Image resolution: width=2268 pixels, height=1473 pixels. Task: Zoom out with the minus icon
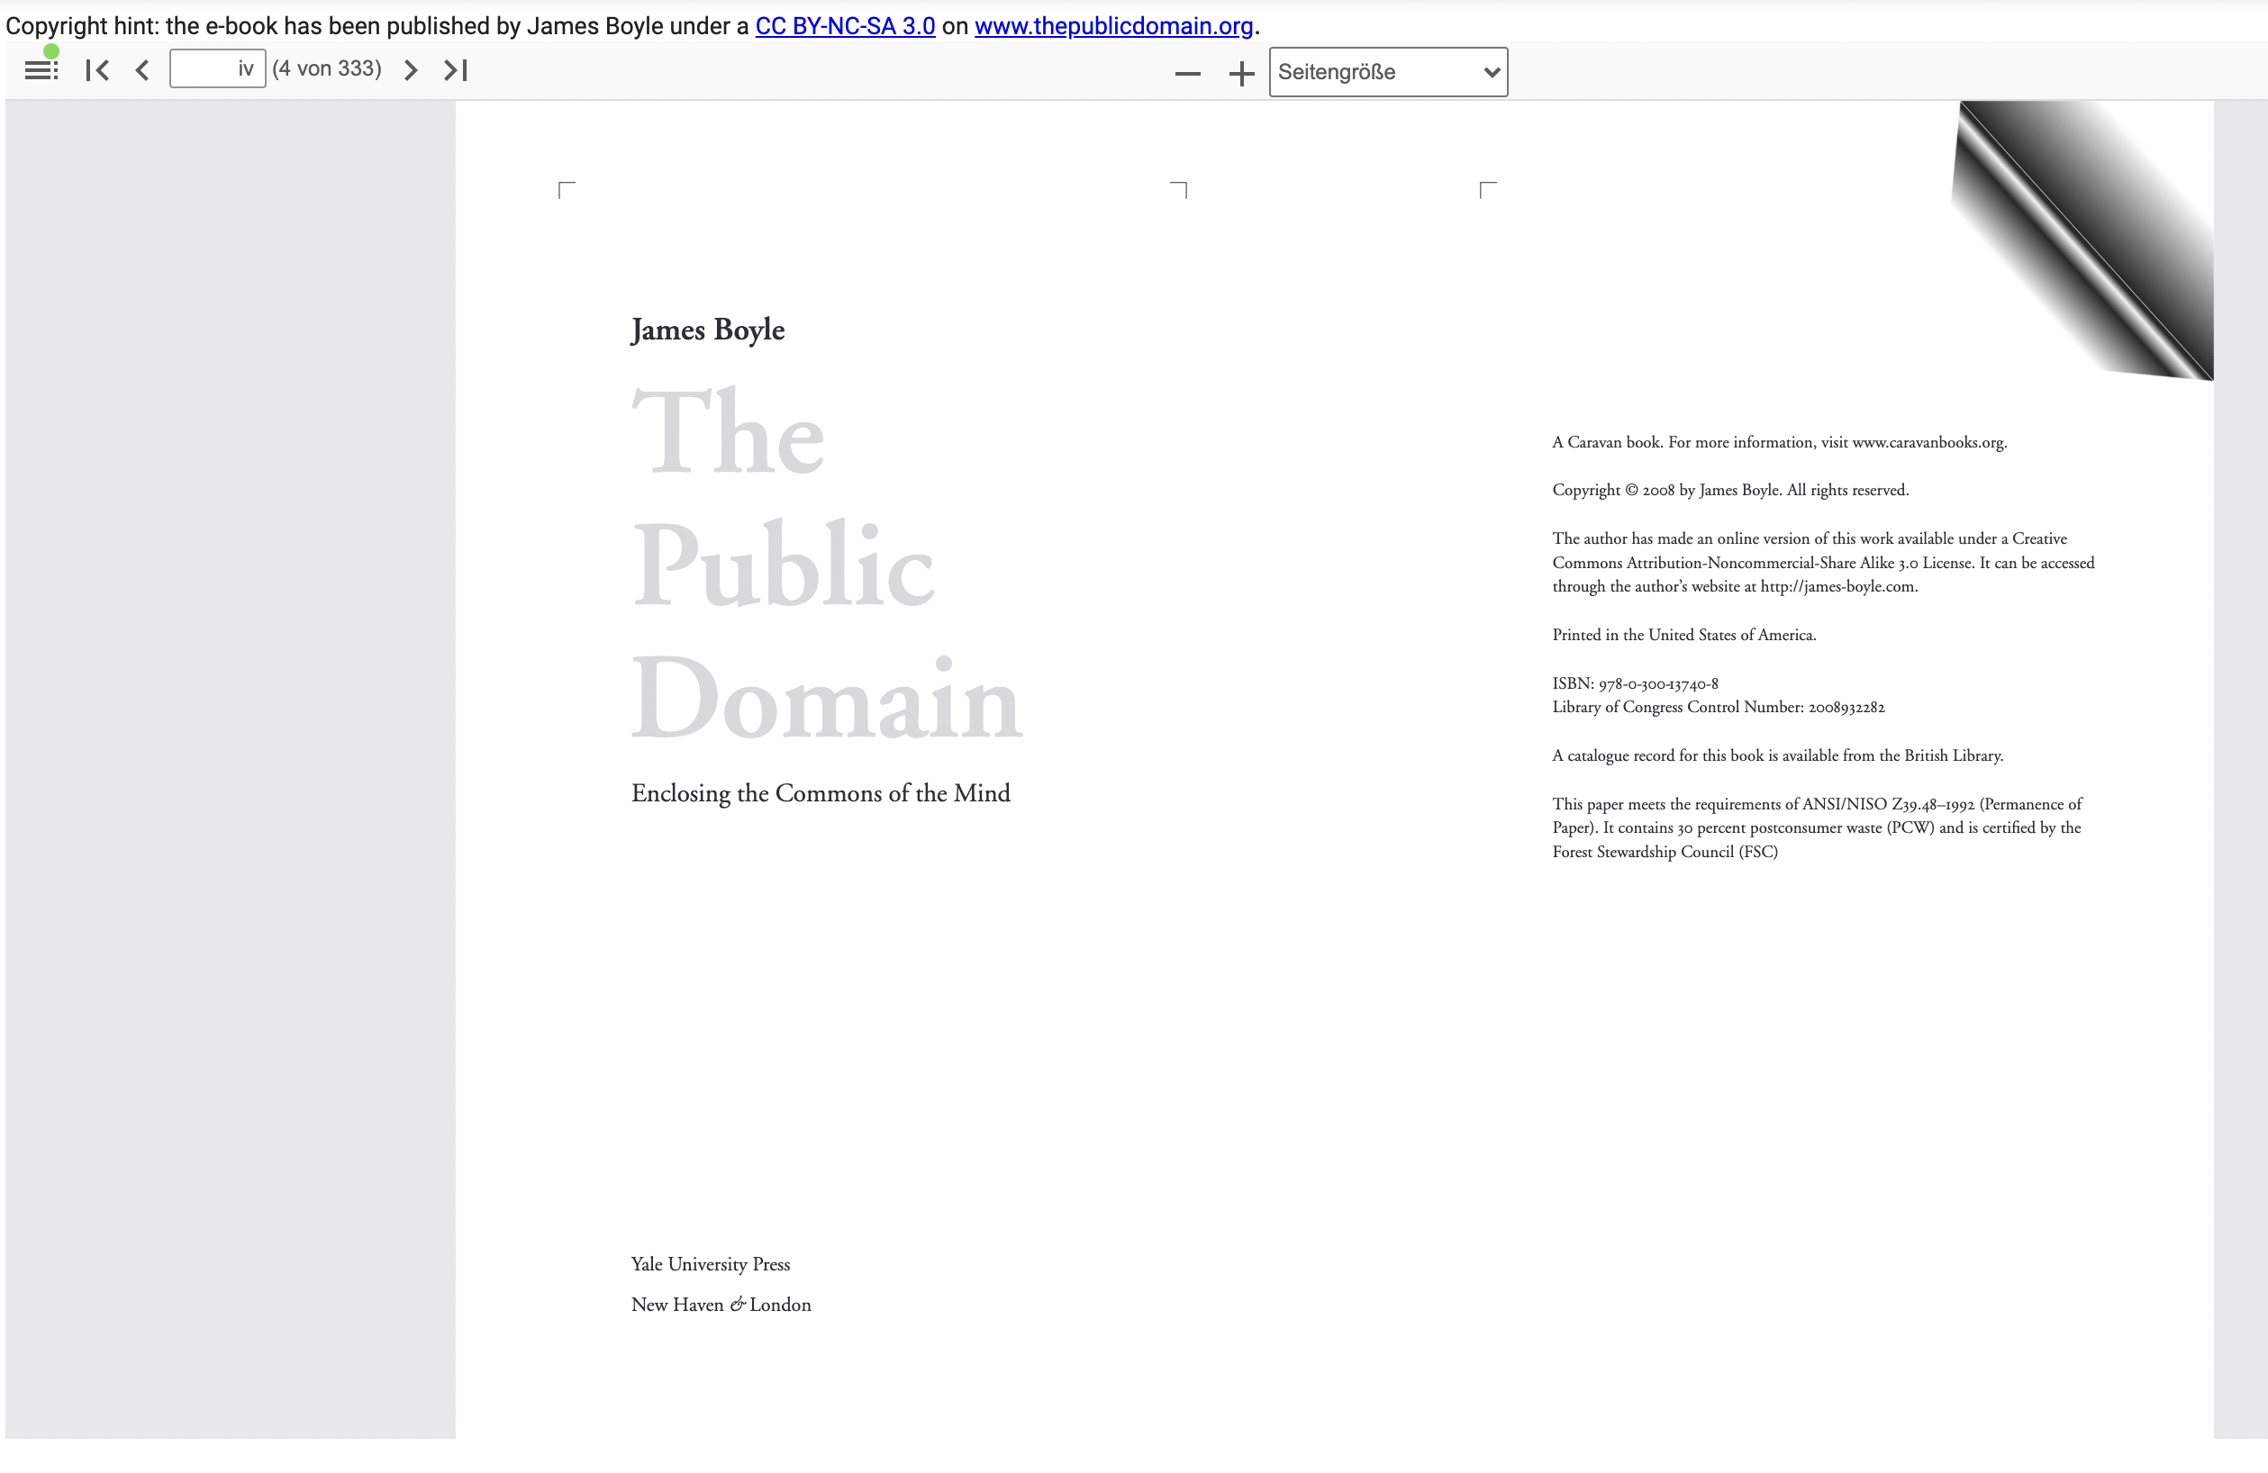(1187, 73)
